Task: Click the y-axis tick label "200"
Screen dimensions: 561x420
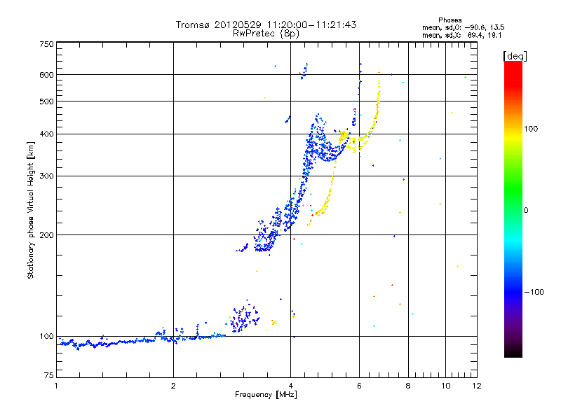Action: (47, 235)
